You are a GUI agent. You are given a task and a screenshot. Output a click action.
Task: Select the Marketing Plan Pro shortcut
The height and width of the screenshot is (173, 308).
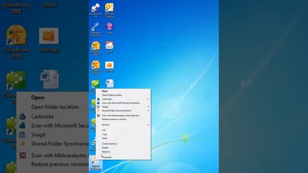[x=96, y=29]
